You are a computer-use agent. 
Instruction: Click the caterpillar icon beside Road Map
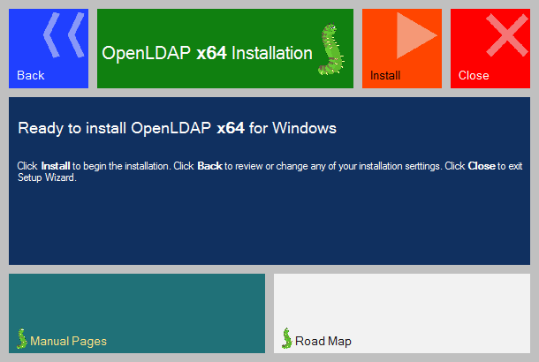coord(286,338)
